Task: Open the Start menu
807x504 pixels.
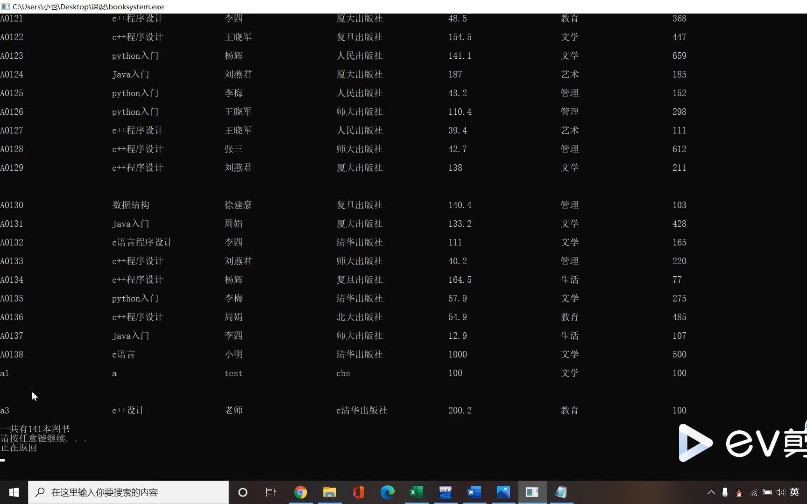Action: point(14,492)
